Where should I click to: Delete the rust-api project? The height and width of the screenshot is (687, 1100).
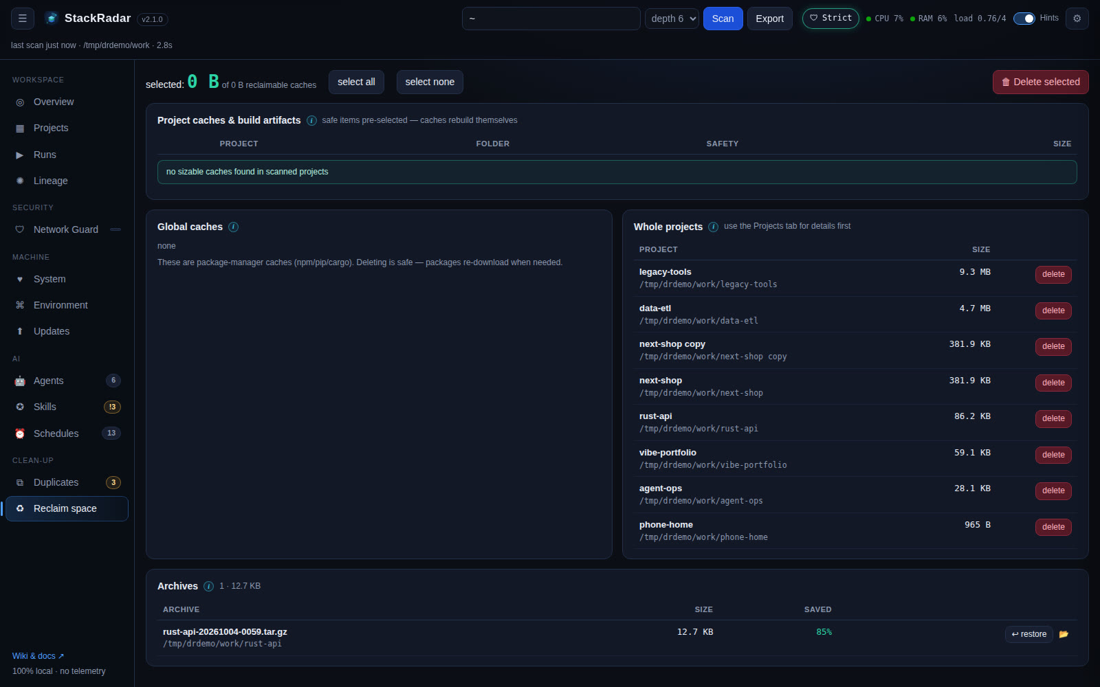(1053, 418)
